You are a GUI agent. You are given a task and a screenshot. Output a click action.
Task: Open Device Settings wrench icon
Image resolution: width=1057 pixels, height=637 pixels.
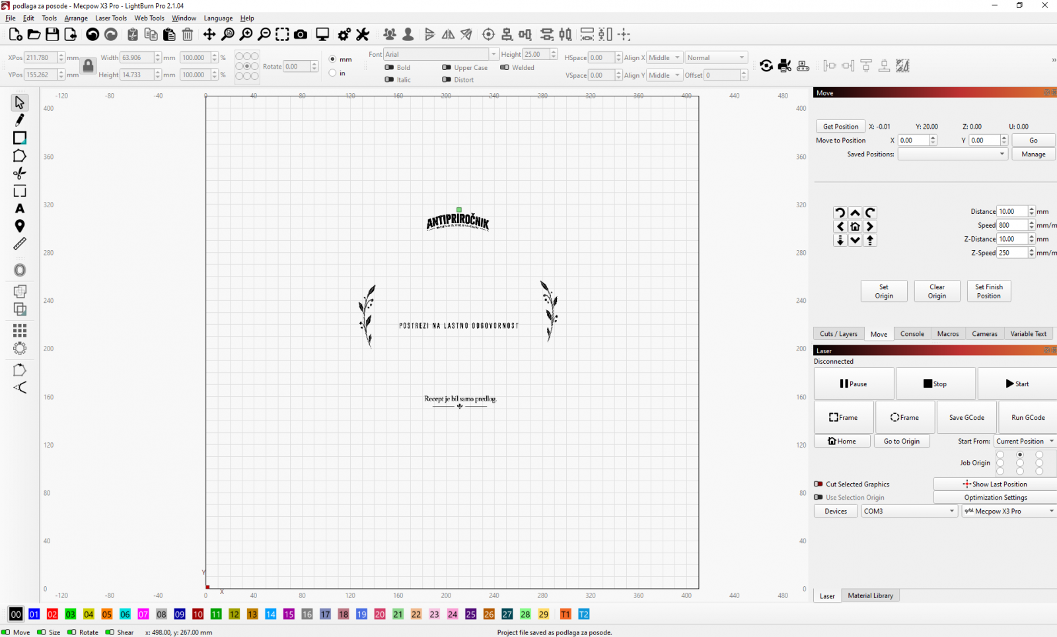click(363, 34)
